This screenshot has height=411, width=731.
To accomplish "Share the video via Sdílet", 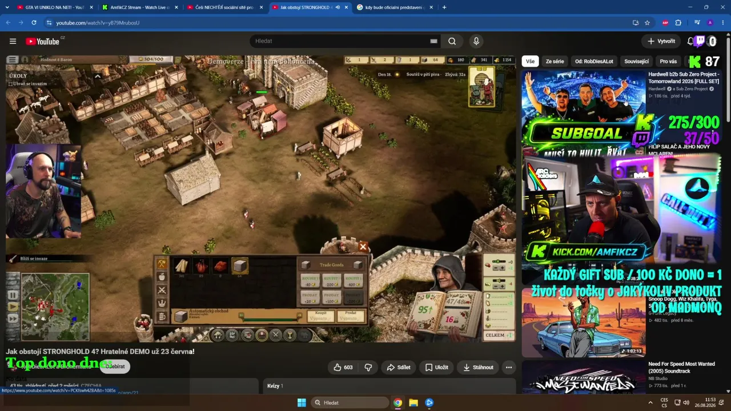I will pyautogui.click(x=398, y=367).
